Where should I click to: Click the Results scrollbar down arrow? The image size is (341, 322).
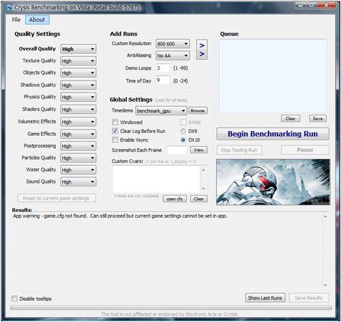[325, 285]
